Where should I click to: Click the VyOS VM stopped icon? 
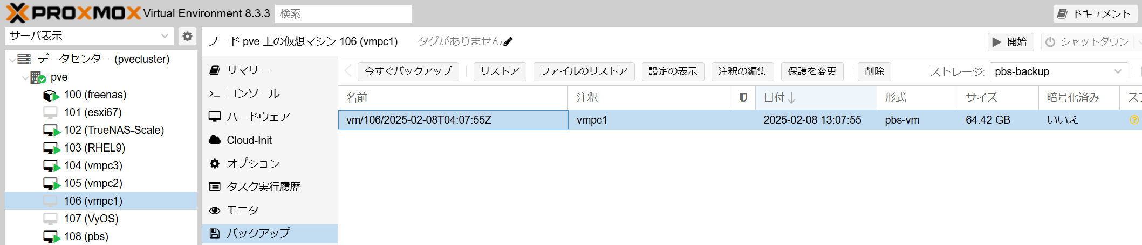pos(50,219)
